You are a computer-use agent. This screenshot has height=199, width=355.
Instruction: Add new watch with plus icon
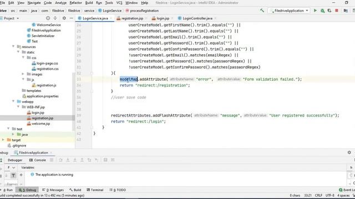pos(21,175)
